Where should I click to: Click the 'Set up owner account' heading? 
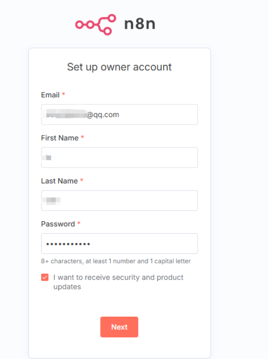119,67
